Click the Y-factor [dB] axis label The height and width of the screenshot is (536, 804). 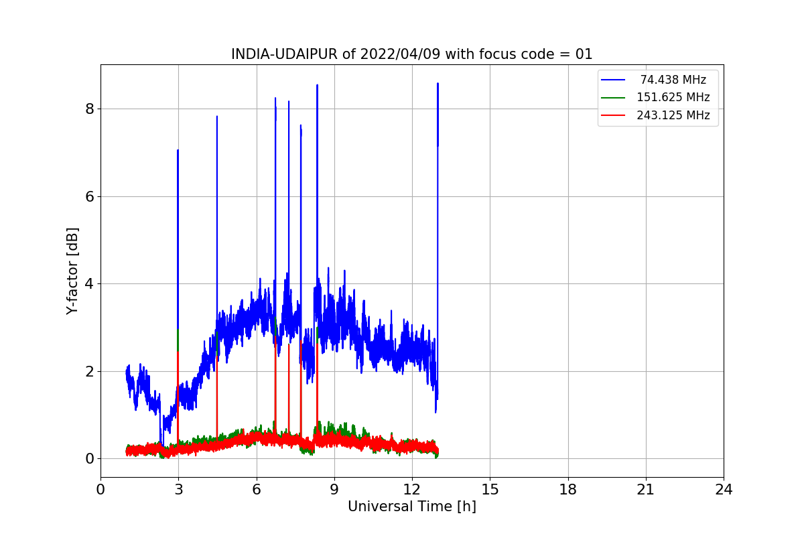point(72,271)
